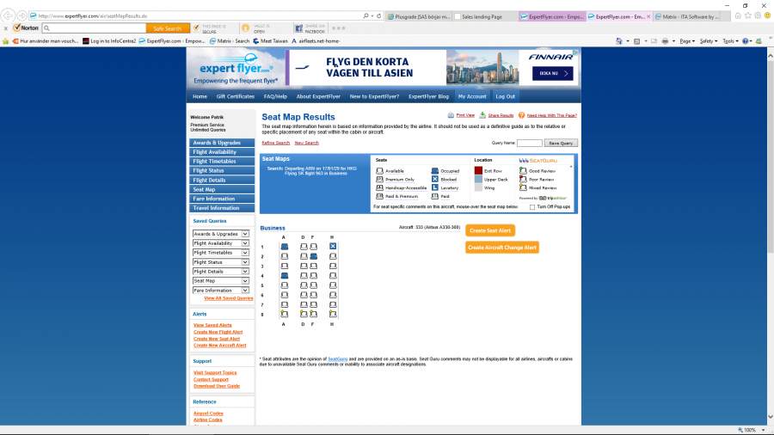Image resolution: width=774 pixels, height=435 pixels.
Task: Select Flight Availability in the sidebar menu
Action: coord(222,152)
